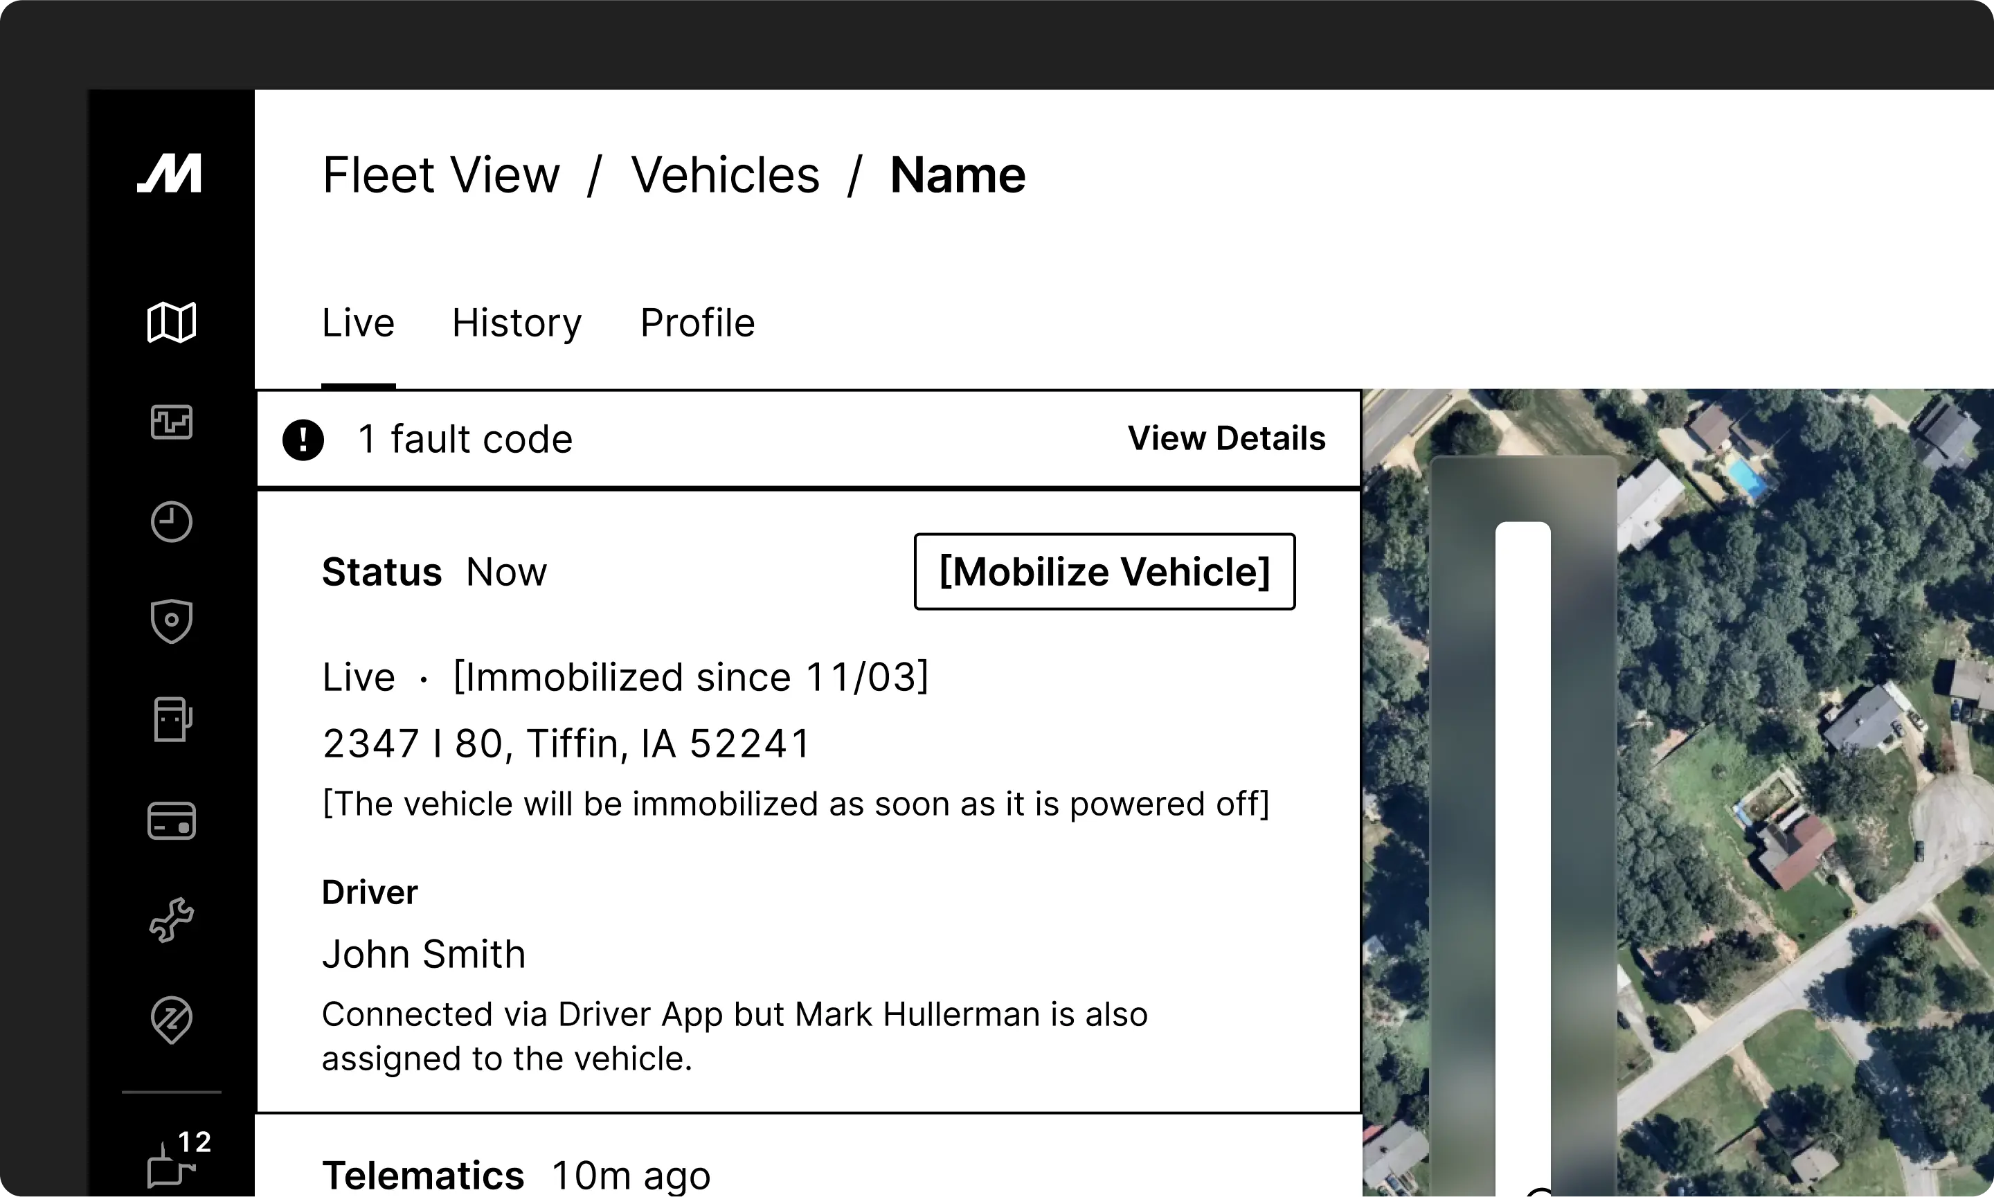Go to Vehicles breadcrumb
This screenshot has height=1197, width=1994.
[724, 175]
